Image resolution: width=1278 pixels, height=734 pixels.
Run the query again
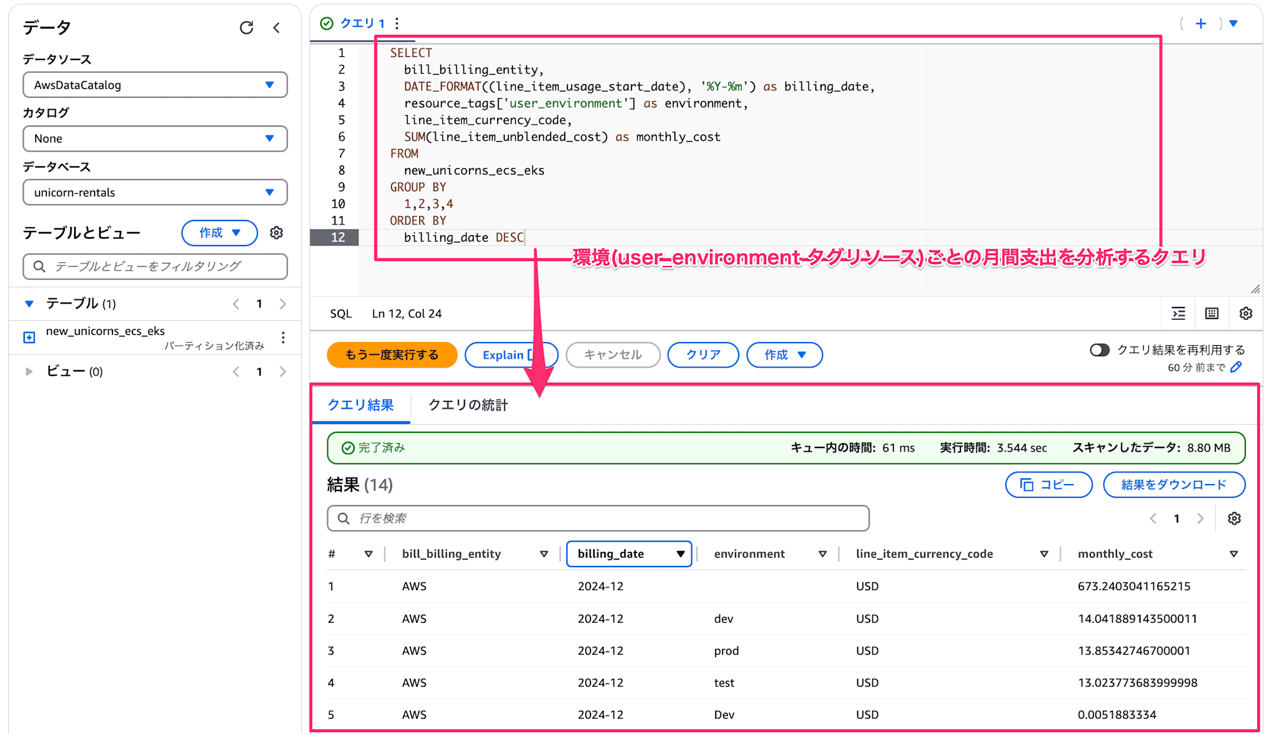tap(392, 355)
